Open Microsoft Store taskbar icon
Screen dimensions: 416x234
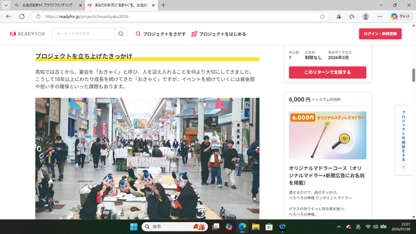point(268,227)
